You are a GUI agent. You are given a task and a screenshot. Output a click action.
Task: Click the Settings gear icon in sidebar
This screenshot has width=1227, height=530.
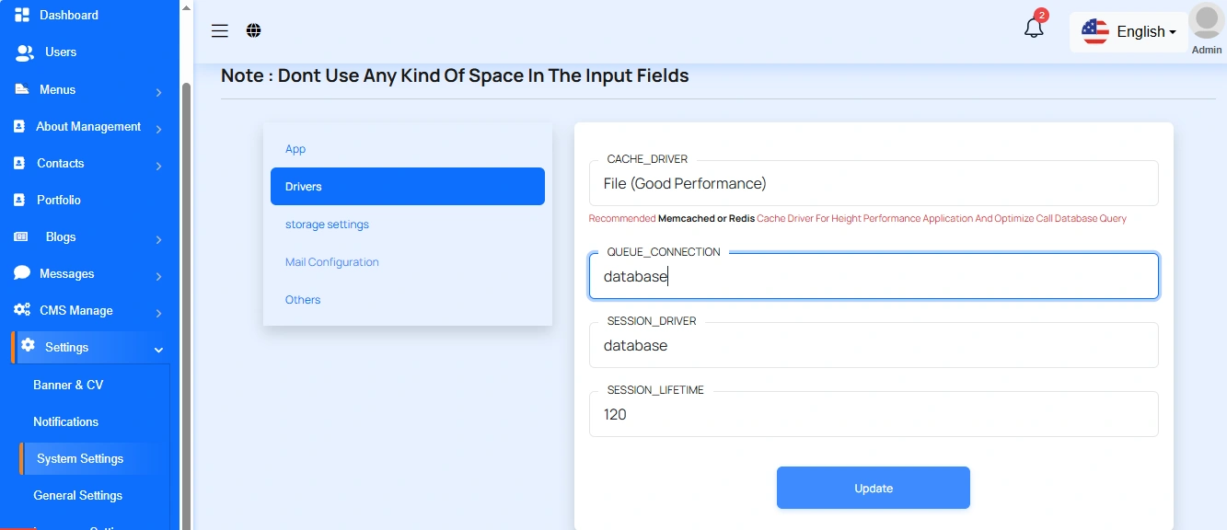[x=28, y=346]
